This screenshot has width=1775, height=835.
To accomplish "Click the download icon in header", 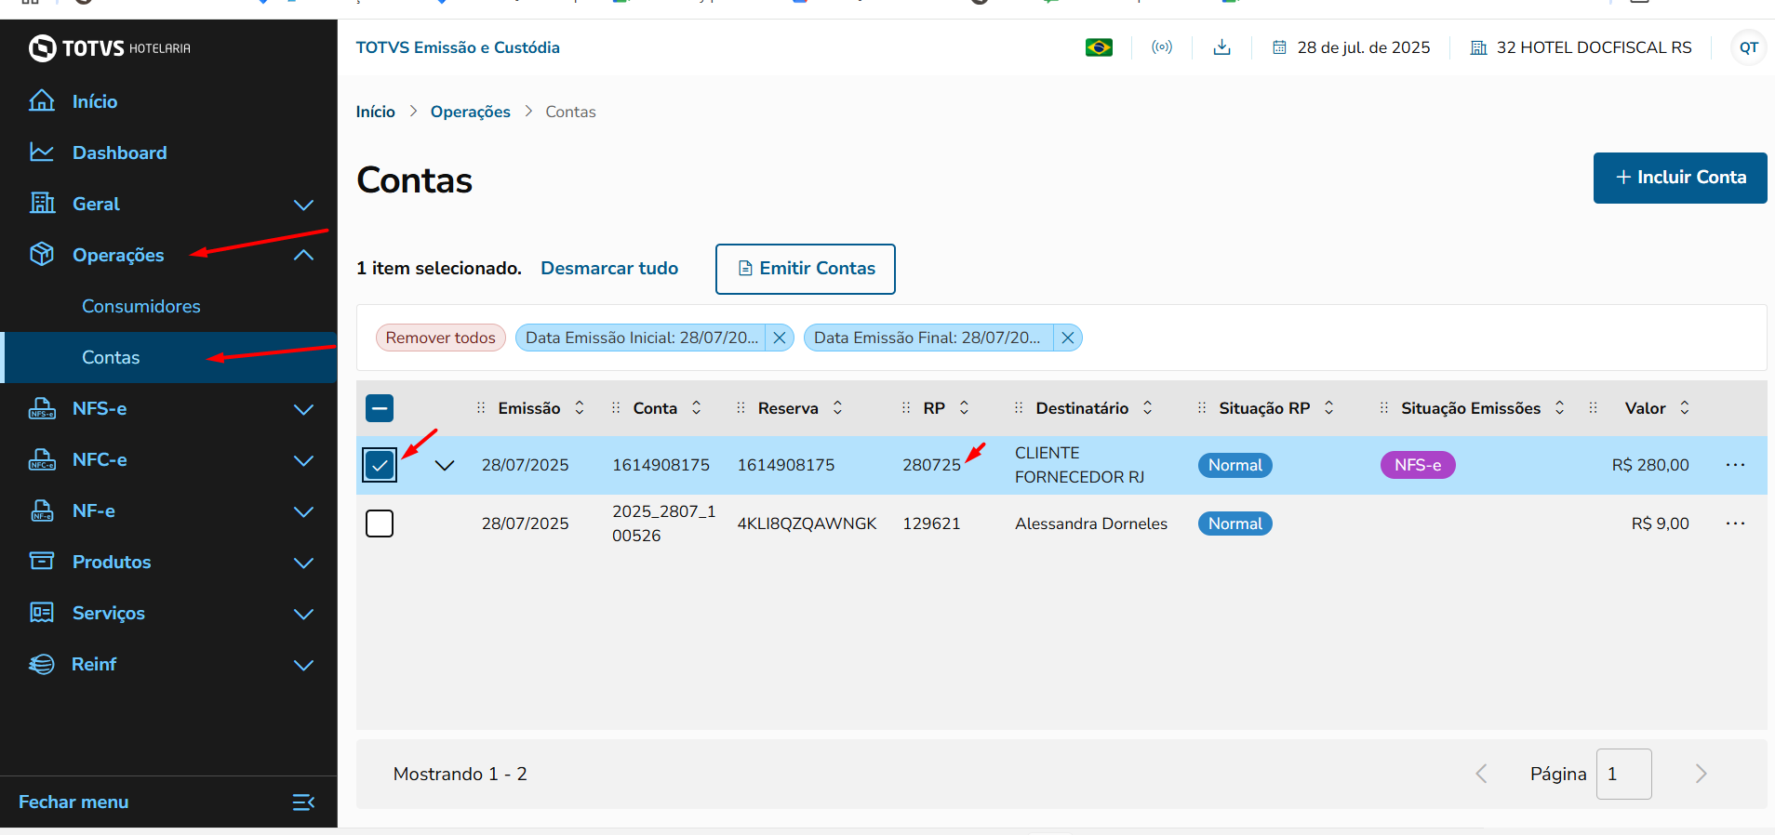I will tap(1222, 47).
